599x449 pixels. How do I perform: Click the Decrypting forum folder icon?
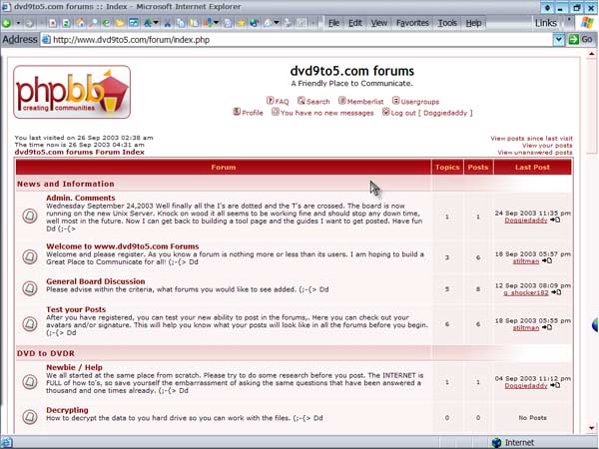point(29,417)
